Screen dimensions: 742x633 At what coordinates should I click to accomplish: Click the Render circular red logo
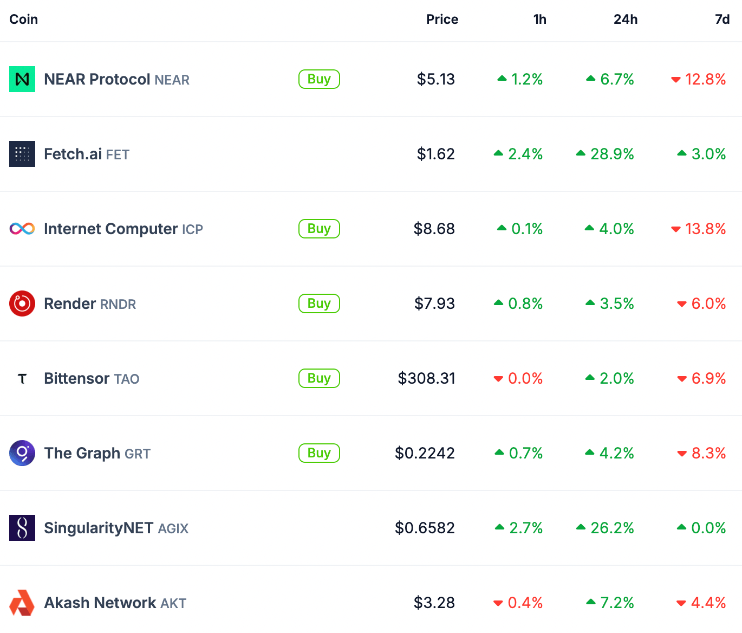22,303
